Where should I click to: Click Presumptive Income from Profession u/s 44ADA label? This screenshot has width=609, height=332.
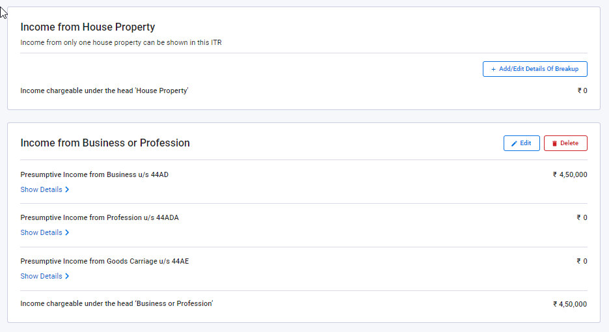[x=100, y=217]
